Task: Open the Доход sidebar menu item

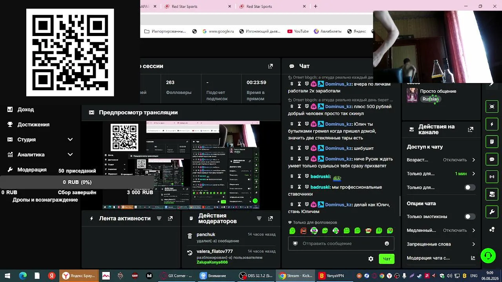Action: tap(25, 110)
